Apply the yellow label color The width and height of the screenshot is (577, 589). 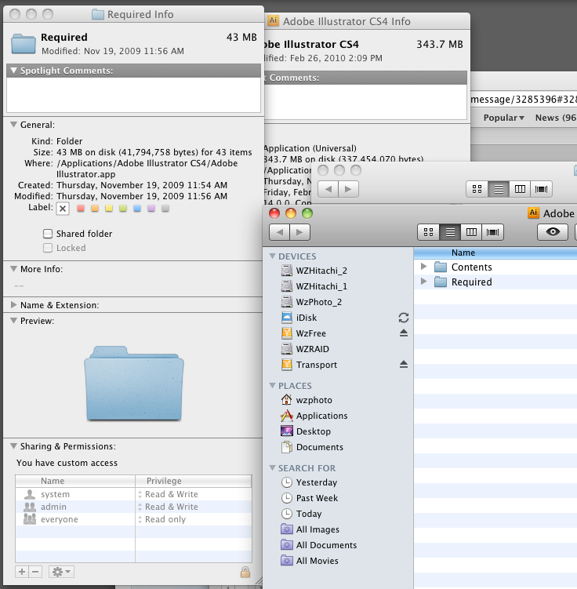(x=109, y=208)
